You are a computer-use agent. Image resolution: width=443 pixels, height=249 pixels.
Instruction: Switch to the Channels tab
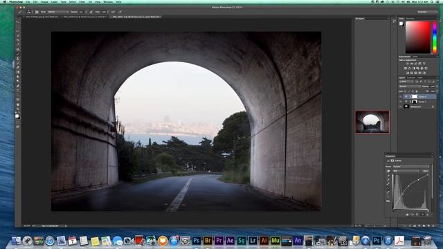pos(411,77)
